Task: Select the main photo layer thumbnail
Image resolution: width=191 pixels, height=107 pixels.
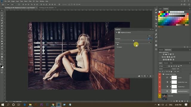Action: [x=164, y=96]
